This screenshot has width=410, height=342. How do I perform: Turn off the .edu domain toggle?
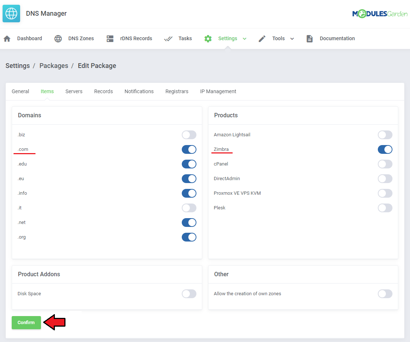(x=189, y=164)
